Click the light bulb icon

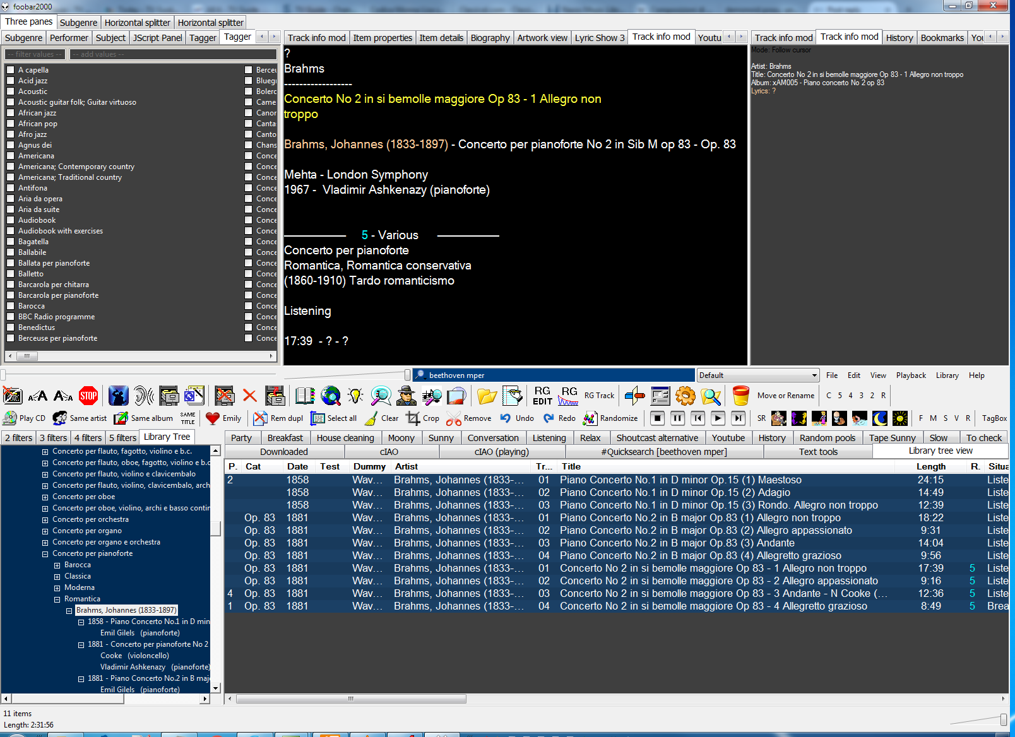356,396
